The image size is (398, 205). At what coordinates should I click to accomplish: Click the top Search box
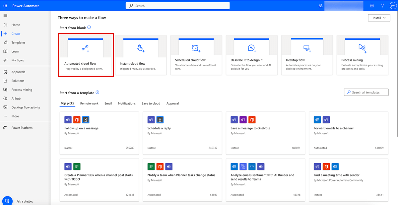(x=177, y=6)
